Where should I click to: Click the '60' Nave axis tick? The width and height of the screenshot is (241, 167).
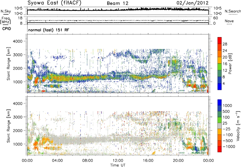click(216, 18)
